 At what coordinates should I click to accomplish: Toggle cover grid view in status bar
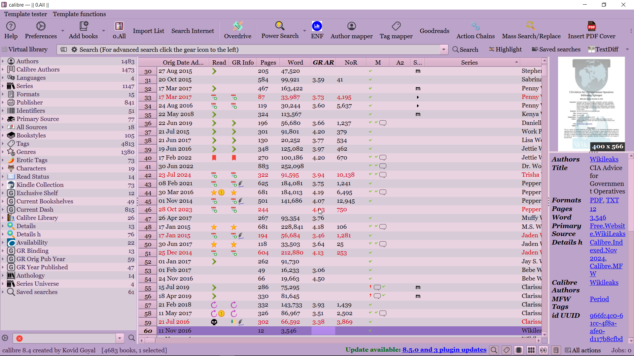[531, 350]
